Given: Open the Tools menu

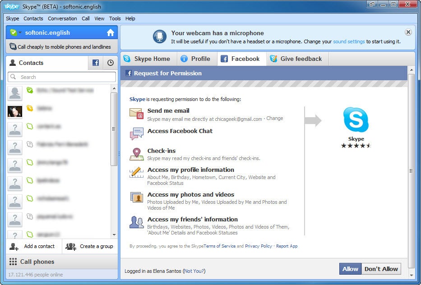Looking at the screenshot, I should click(x=115, y=18).
